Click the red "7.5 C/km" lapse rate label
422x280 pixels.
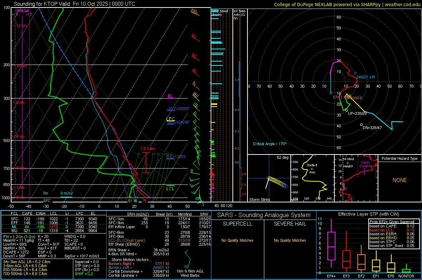[148, 149]
